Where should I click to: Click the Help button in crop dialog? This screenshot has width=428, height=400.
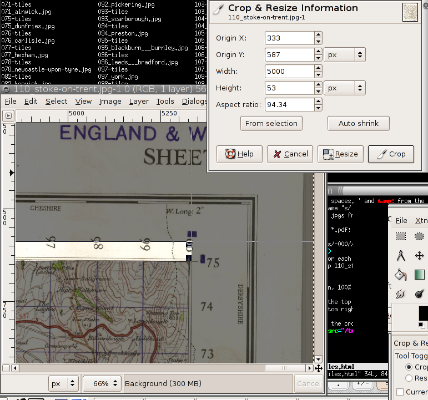(239, 154)
